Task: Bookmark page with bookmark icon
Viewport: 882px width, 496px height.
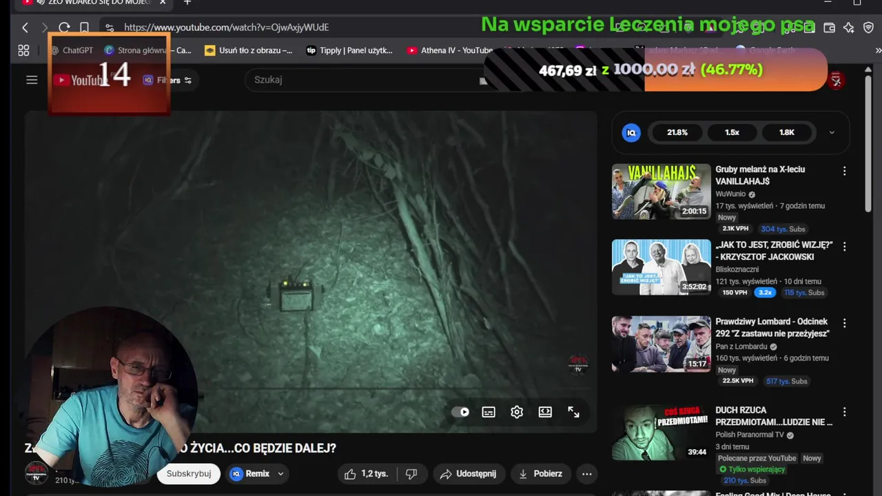Action: point(84,28)
